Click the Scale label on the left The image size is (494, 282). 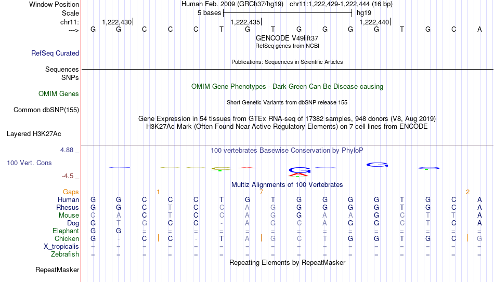click(x=70, y=13)
